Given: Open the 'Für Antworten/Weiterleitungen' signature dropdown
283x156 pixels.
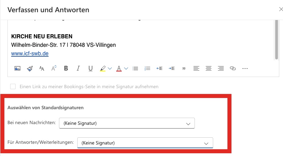Looking at the screenshot, I should pyautogui.click(x=145, y=143).
